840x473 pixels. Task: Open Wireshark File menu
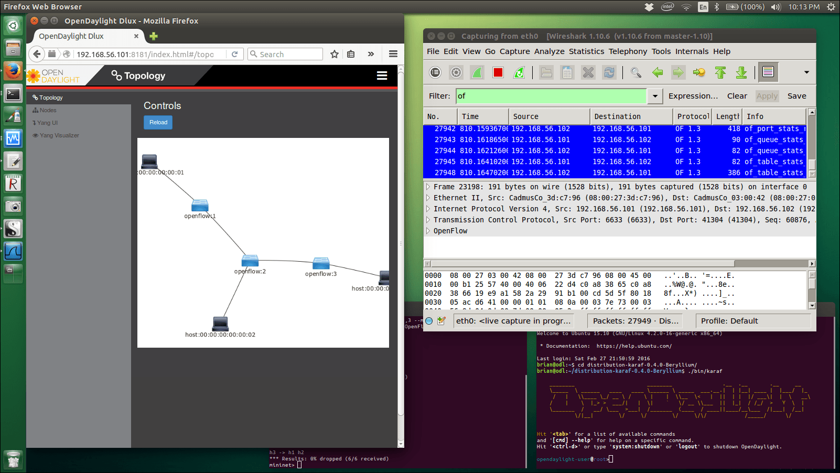click(433, 51)
